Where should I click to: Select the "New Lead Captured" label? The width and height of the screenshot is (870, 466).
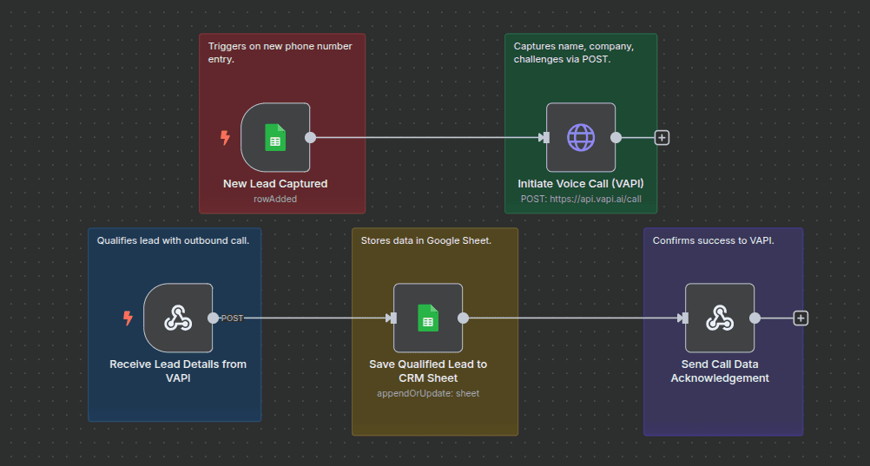tap(275, 184)
